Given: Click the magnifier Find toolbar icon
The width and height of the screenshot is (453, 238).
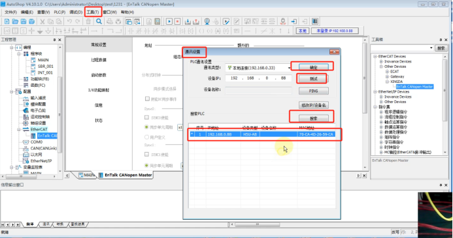Looking at the screenshot, I should point(99,22).
